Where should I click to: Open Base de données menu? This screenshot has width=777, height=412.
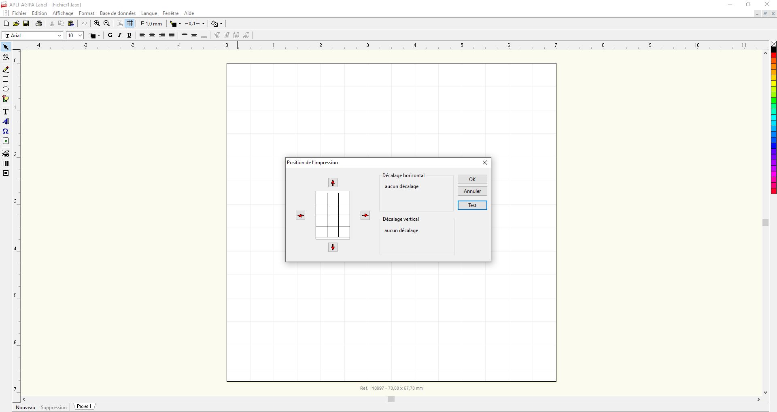tap(118, 13)
